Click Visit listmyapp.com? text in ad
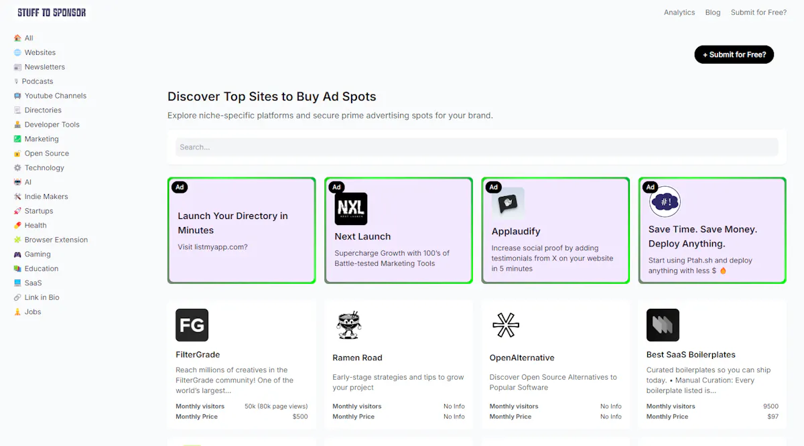This screenshot has width=804, height=446. pyautogui.click(x=212, y=247)
